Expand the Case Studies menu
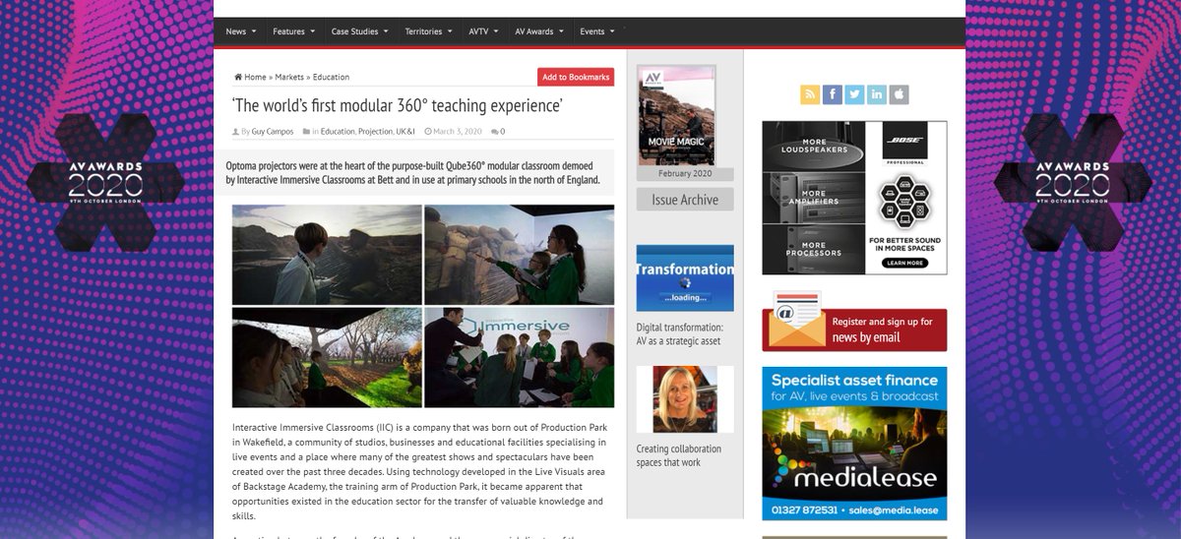The image size is (1181, 539). [359, 31]
